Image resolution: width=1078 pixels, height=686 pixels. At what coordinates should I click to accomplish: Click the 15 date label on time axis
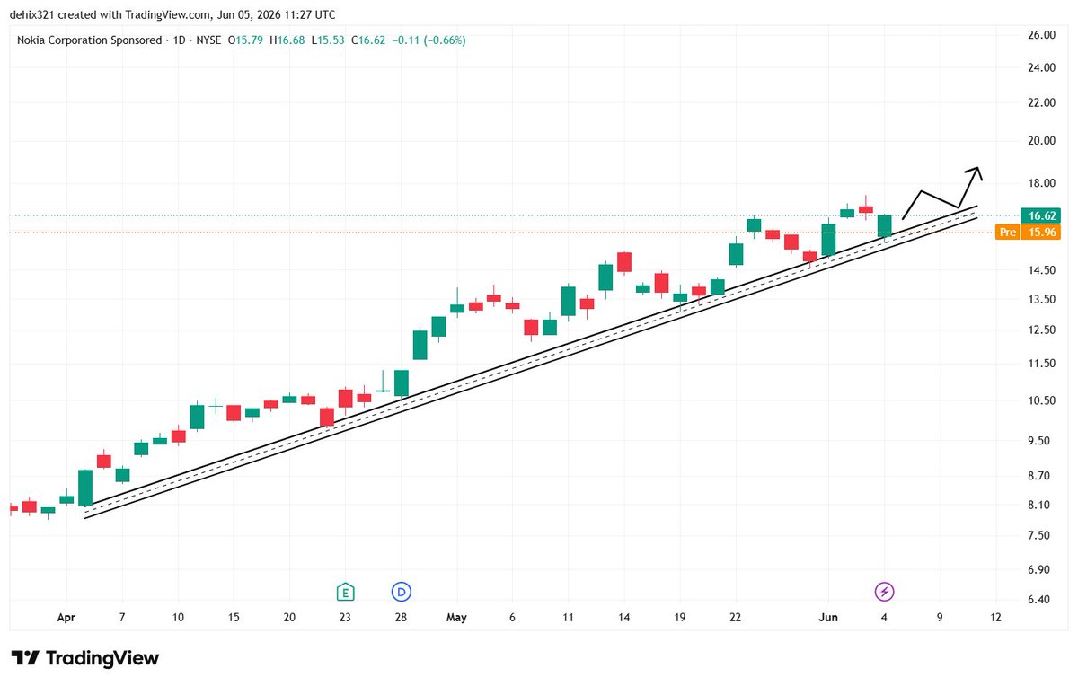(x=234, y=618)
